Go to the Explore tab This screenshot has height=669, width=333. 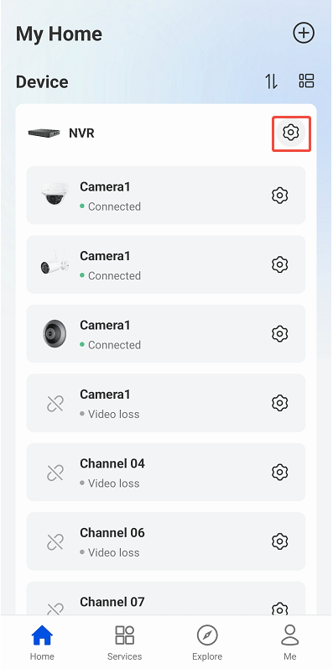pos(207,642)
